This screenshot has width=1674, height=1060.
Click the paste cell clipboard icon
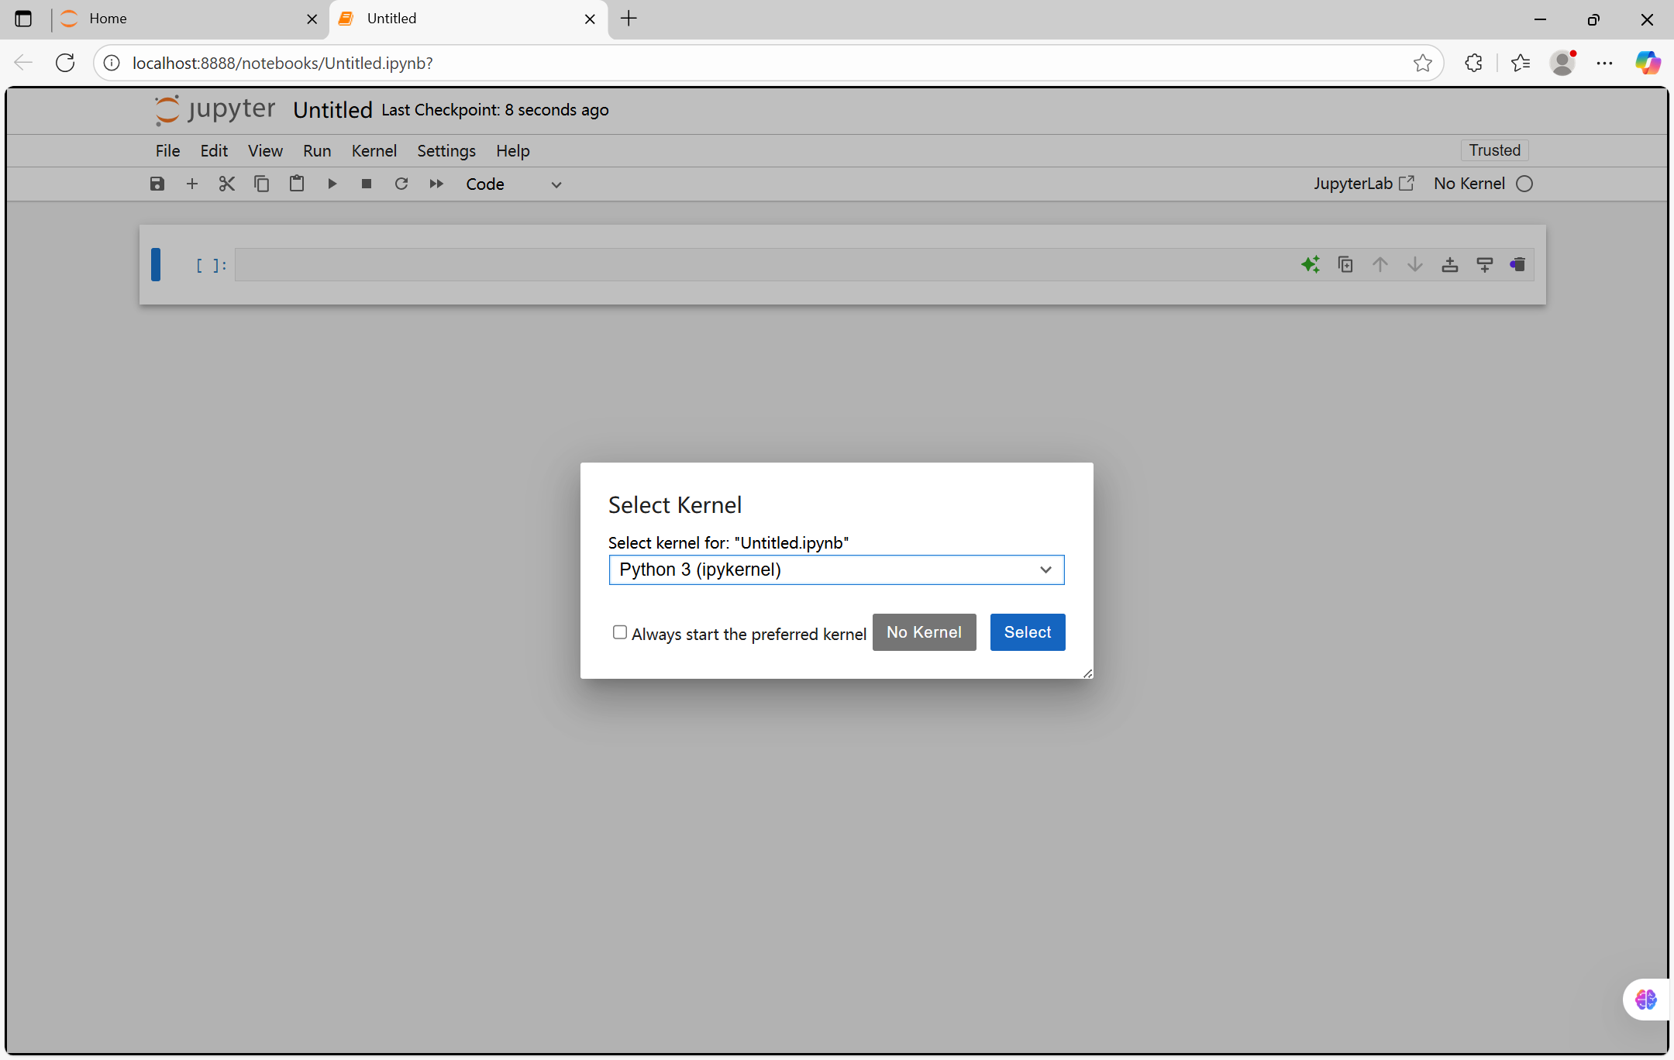(296, 184)
